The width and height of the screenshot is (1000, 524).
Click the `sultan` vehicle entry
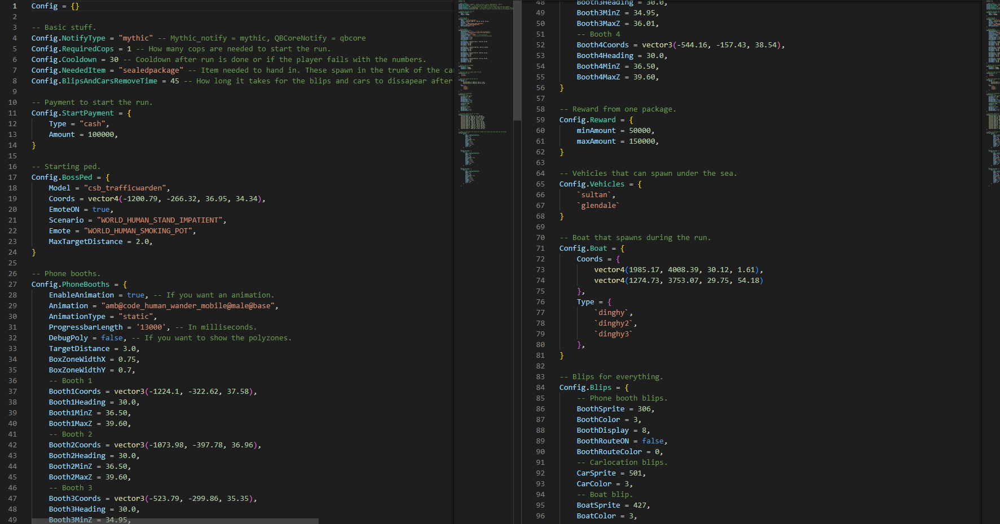(x=593, y=195)
